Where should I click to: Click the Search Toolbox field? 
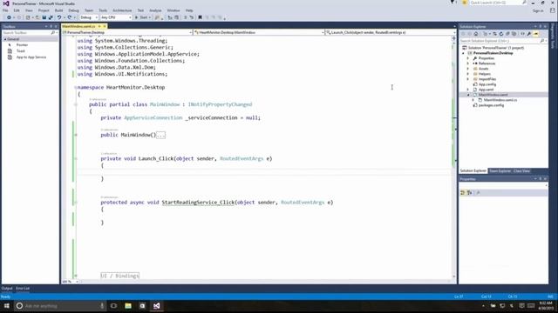[x=27, y=33]
